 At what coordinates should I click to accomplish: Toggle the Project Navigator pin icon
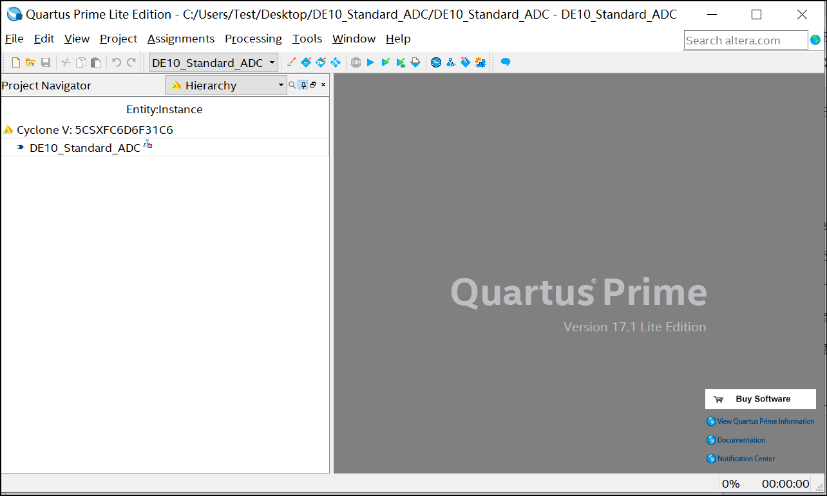pos(303,85)
